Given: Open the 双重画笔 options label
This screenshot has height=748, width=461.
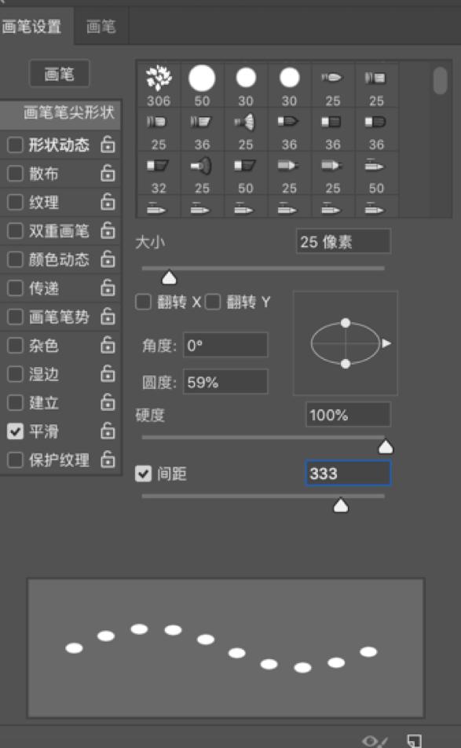Looking at the screenshot, I should pyautogui.click(x=59, y=230).
